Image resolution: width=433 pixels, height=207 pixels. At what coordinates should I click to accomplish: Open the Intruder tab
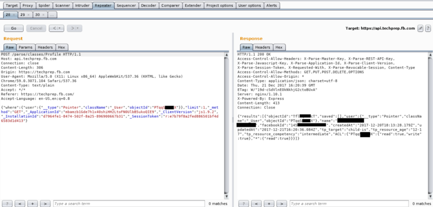pos(82,5)
